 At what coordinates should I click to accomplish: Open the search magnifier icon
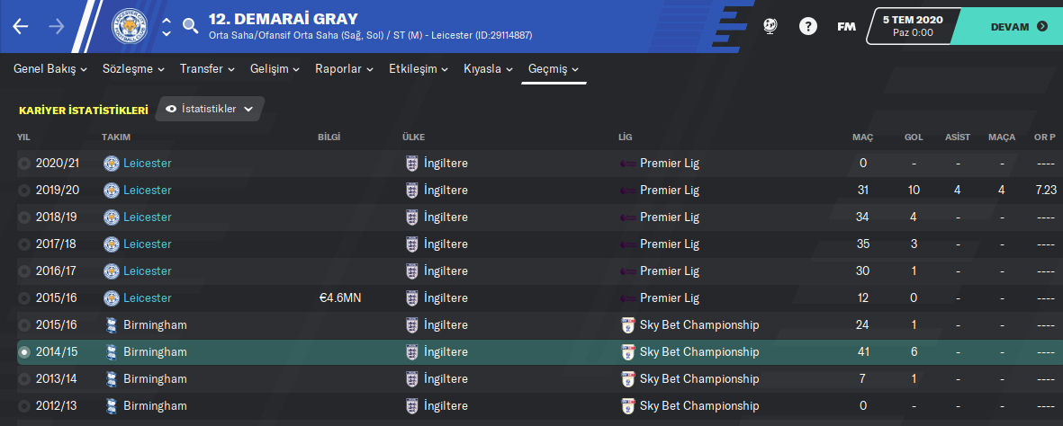190,26
